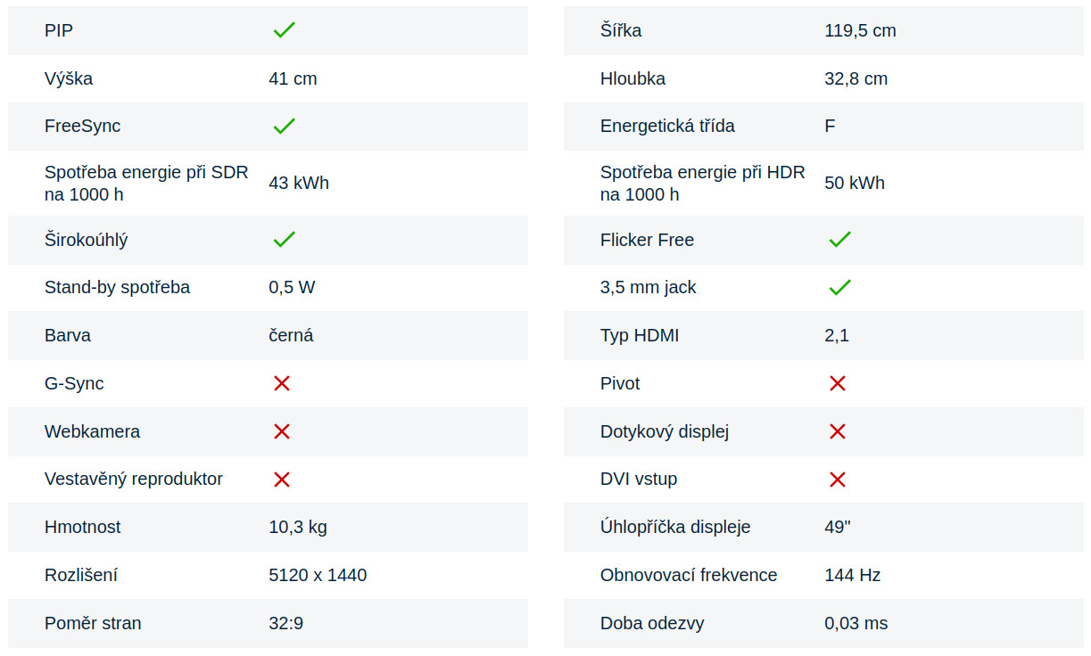Click the Webkamera red cross icon

click(x=282, y=431)
